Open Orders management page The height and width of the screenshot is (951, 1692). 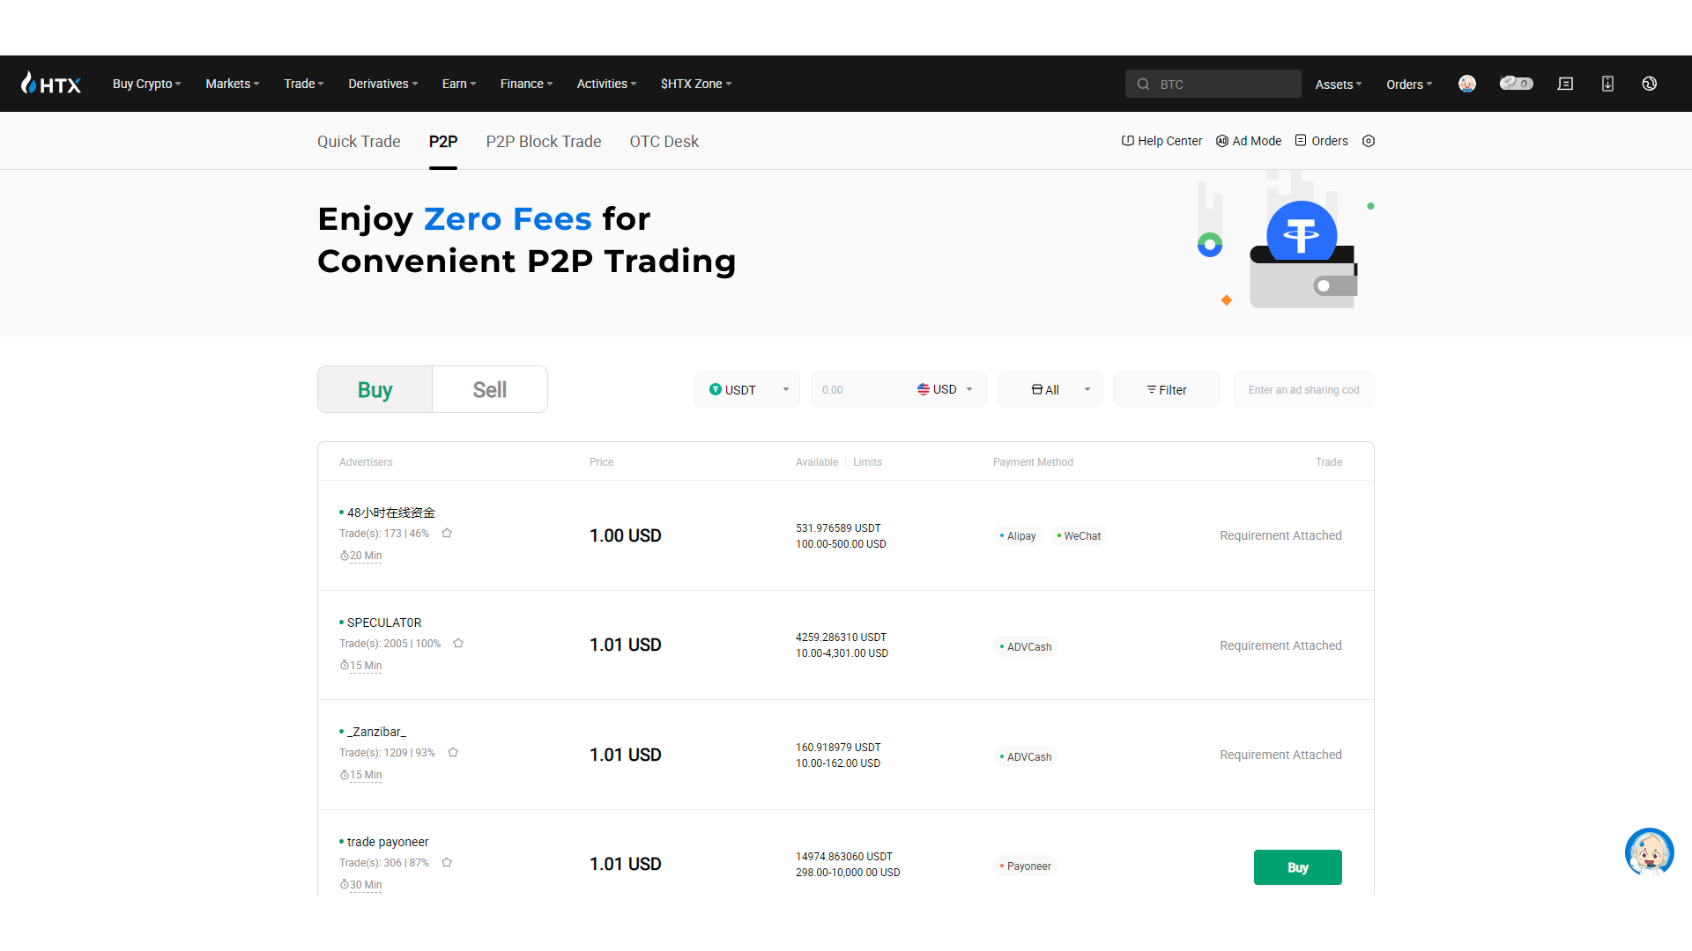tap(1328, 141)
